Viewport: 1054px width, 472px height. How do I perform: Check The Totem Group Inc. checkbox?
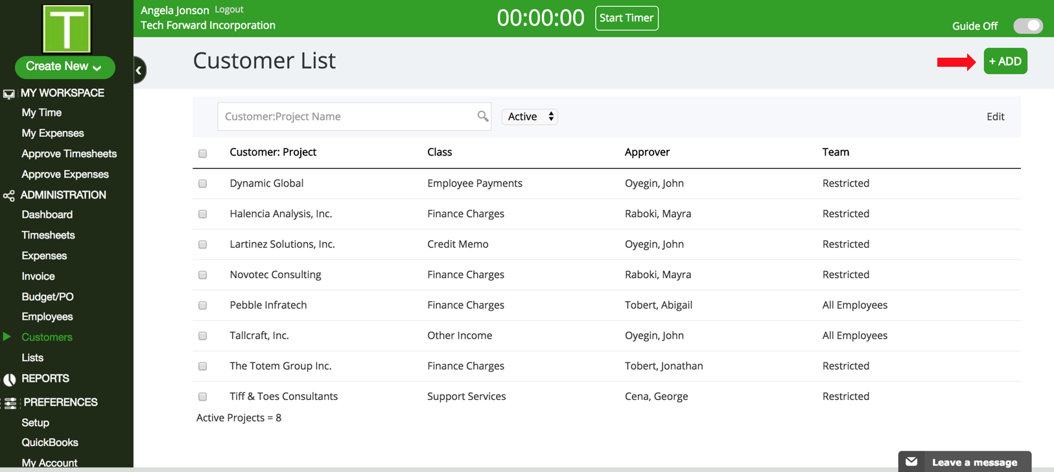point(203,366)
